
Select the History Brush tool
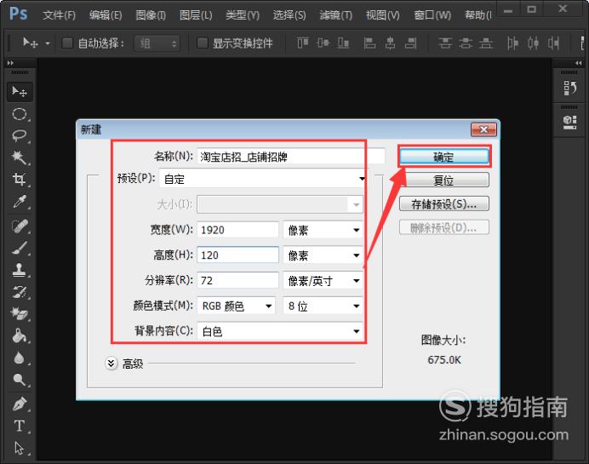20,292
